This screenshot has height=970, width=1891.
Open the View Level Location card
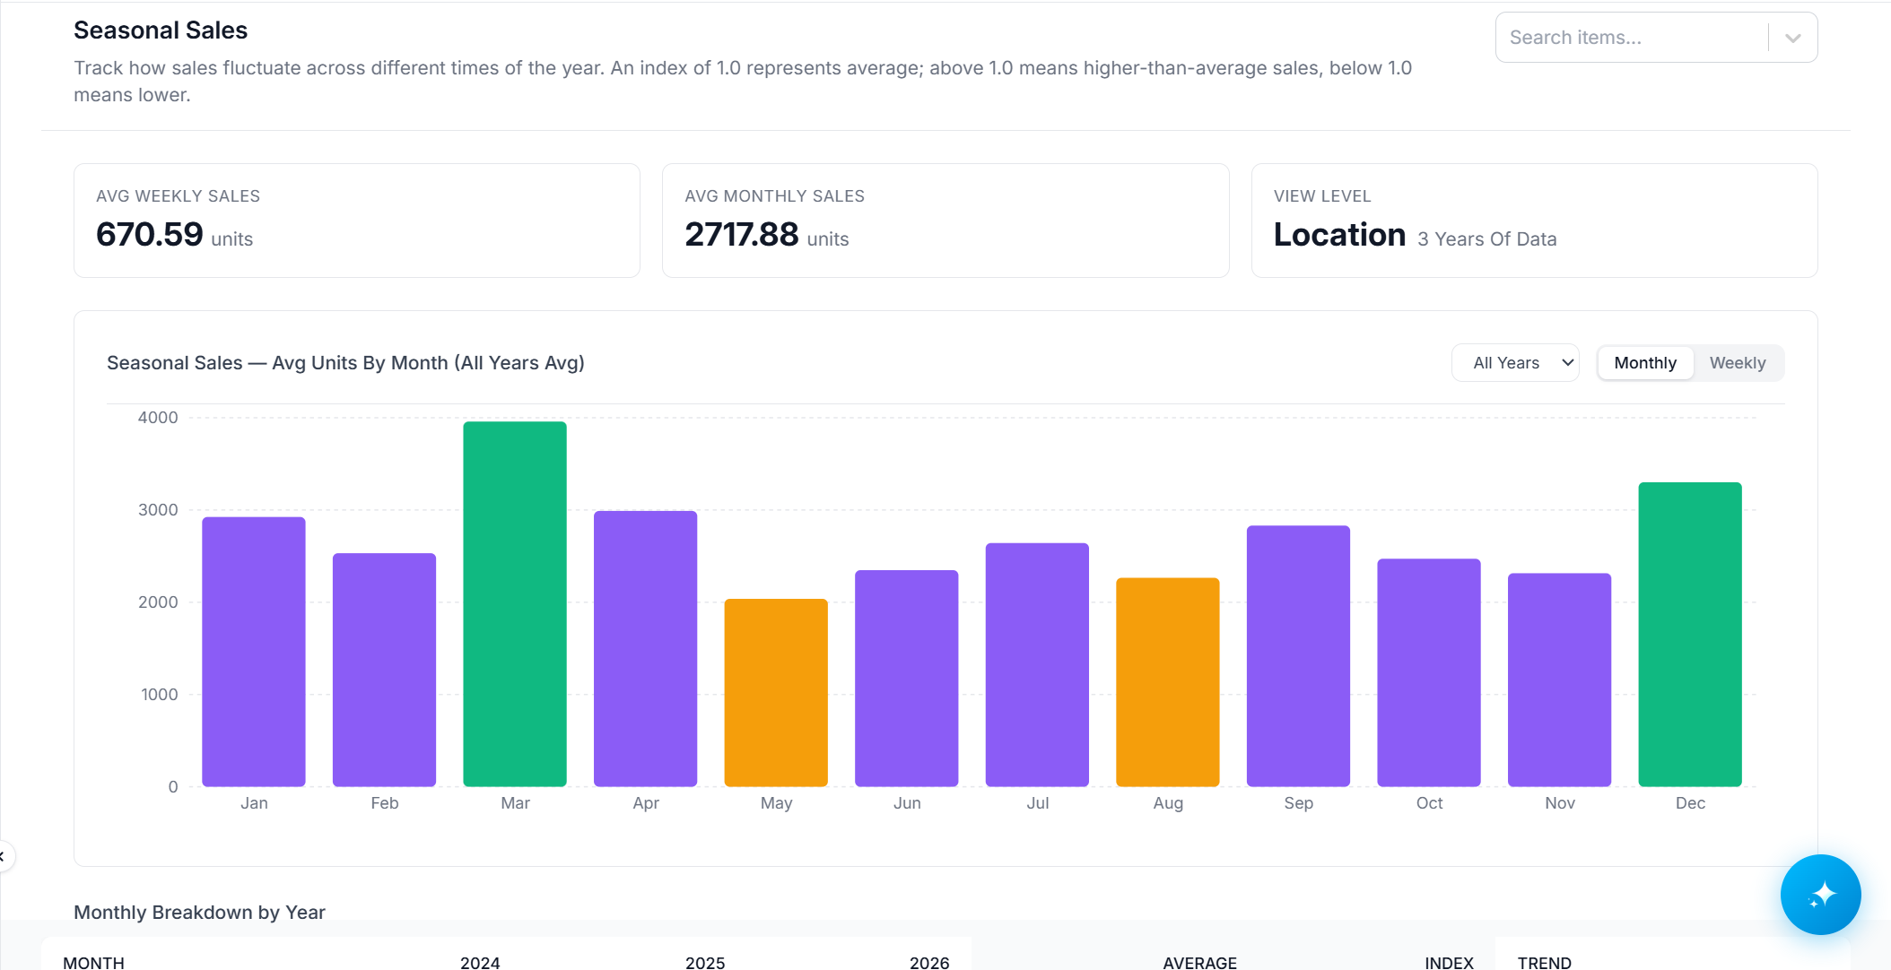1534,221
